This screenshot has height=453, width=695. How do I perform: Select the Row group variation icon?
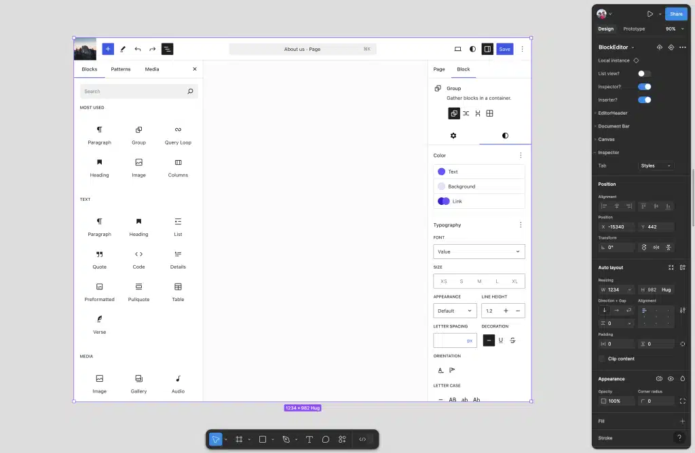[x=466, y=113]
